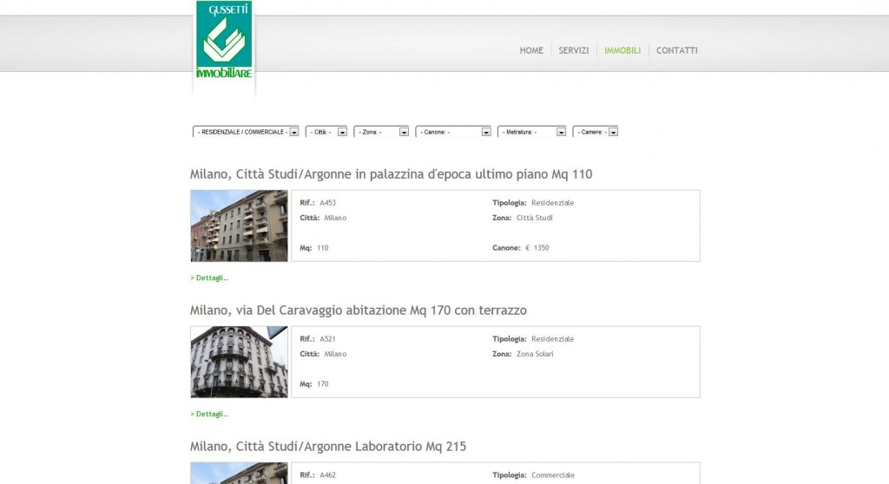Screen dimensions: 889x484
Task: Open the Città filter dropdown
Action: 326,132
